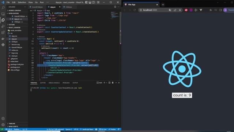234x132 pixels.
Task: Expand the node_modules folder
Action: click(16, 30)
